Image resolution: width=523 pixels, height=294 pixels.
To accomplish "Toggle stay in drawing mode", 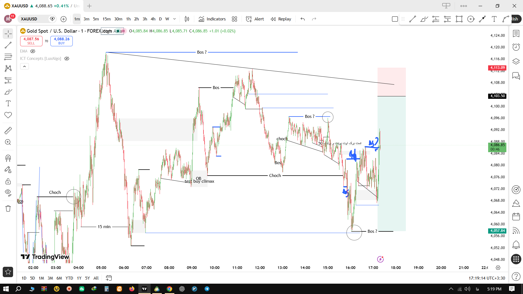I will [x=8, y=170].
